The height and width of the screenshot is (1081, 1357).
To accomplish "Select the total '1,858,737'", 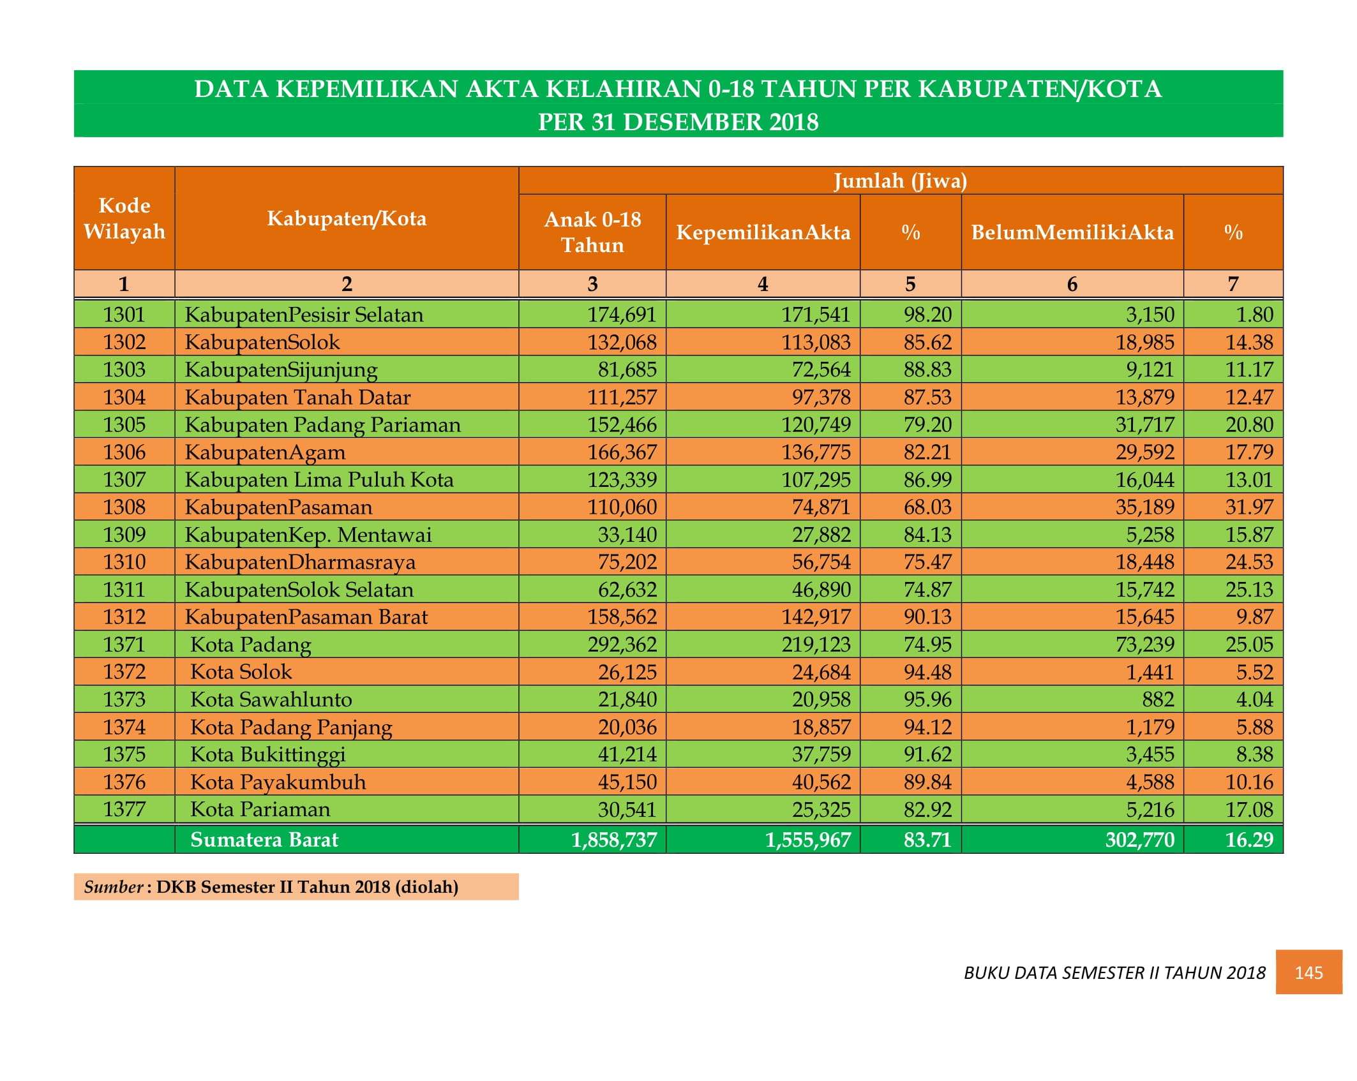I will coord(613,839).
